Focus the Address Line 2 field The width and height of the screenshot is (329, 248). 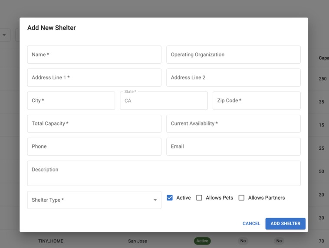point(234,77)
